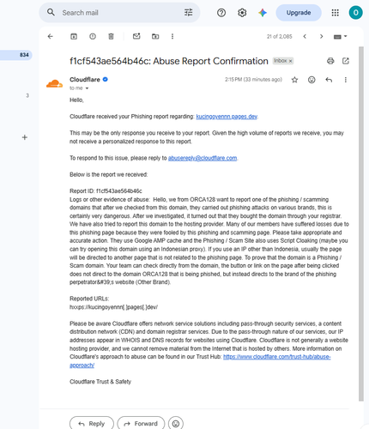The image size is (369, 429).
Task: Click the search magnifier icon
Action: click(51, 12)
